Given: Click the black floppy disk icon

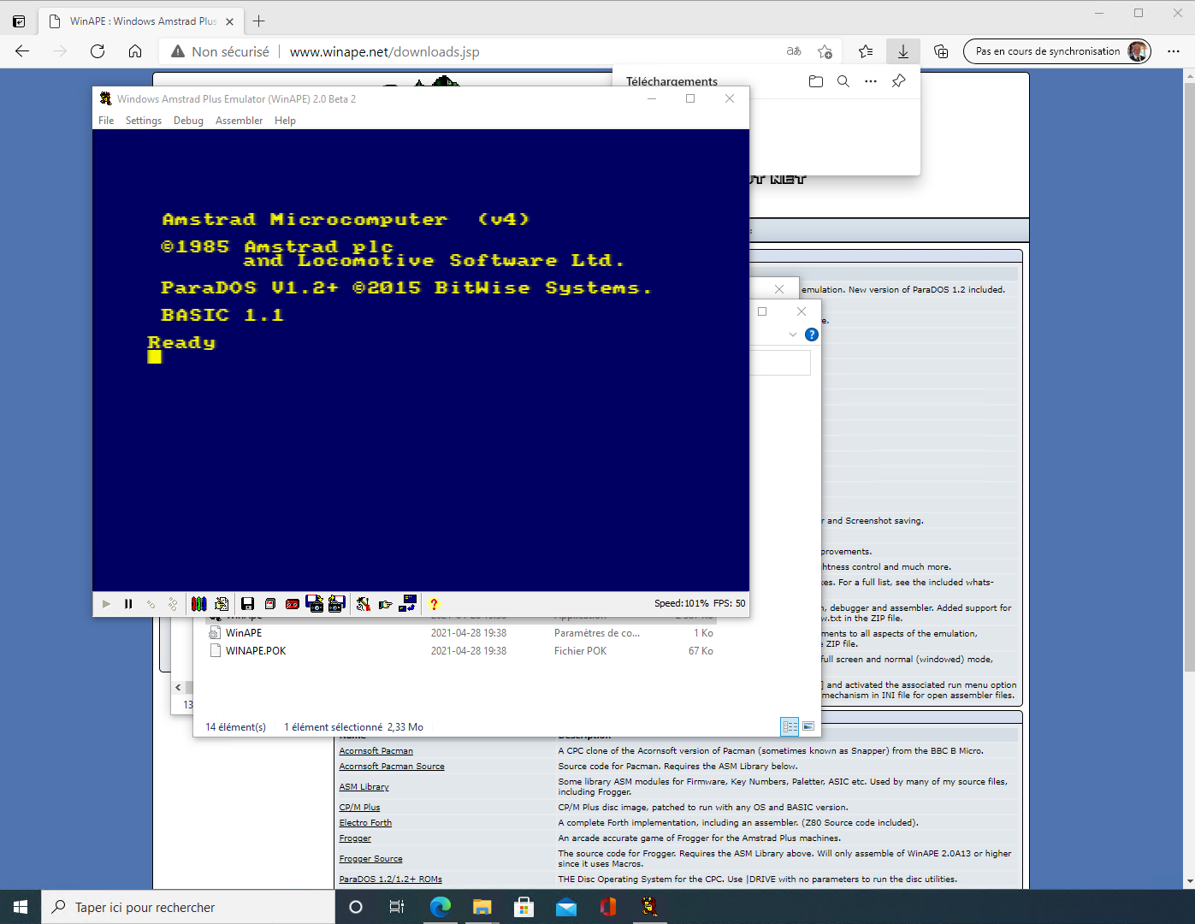Looking at the screenshot, I should [247, 604].
